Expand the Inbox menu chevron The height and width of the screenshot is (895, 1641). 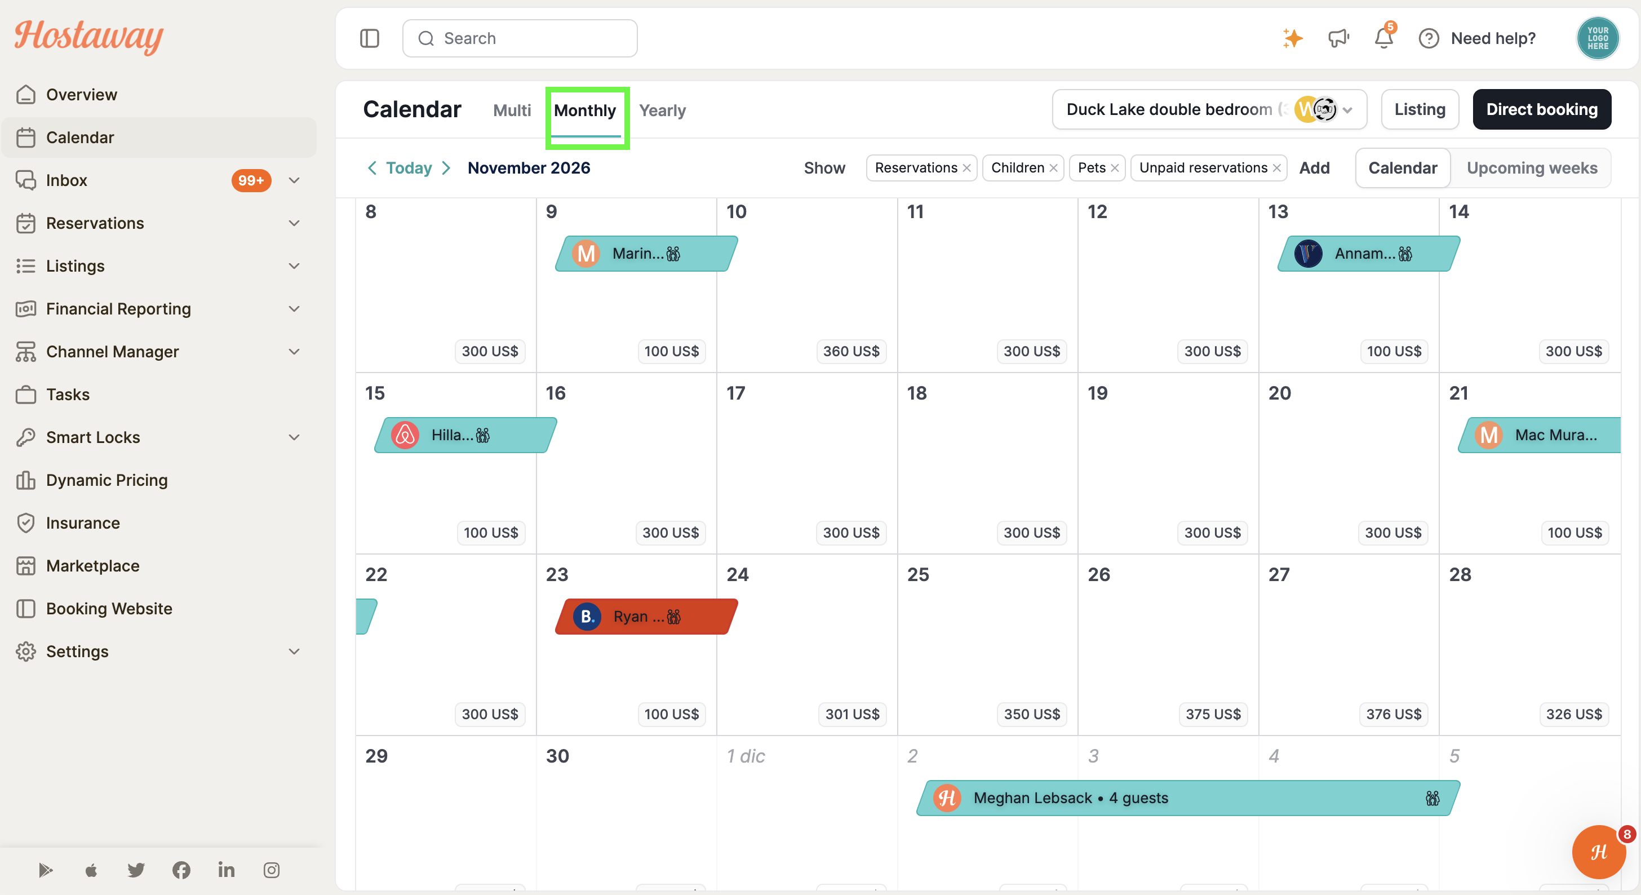[x=294, y=180]
